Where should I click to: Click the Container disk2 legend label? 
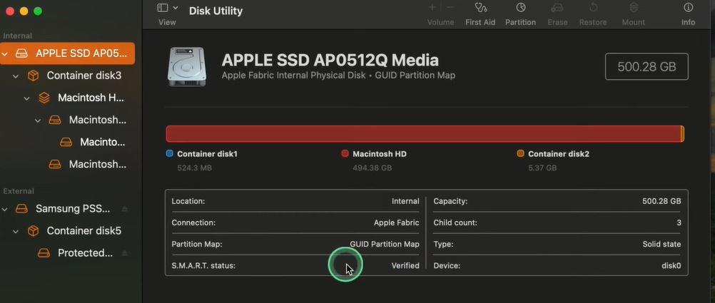559,154
